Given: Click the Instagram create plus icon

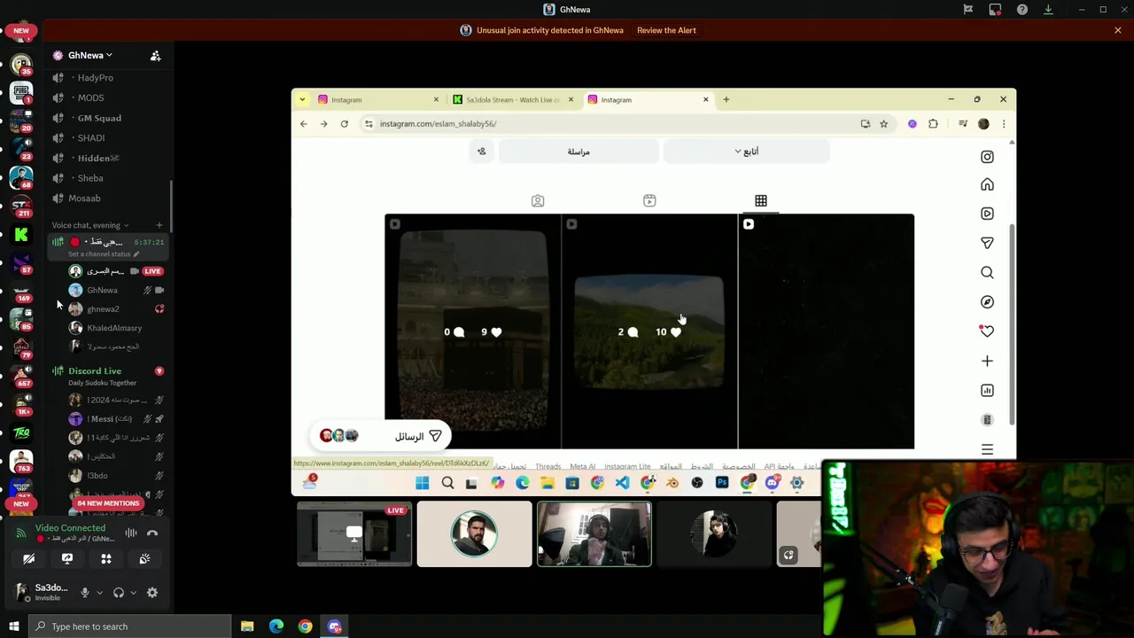Looking at the screenshot, I should pyautogui.click(x=987, y=361).
